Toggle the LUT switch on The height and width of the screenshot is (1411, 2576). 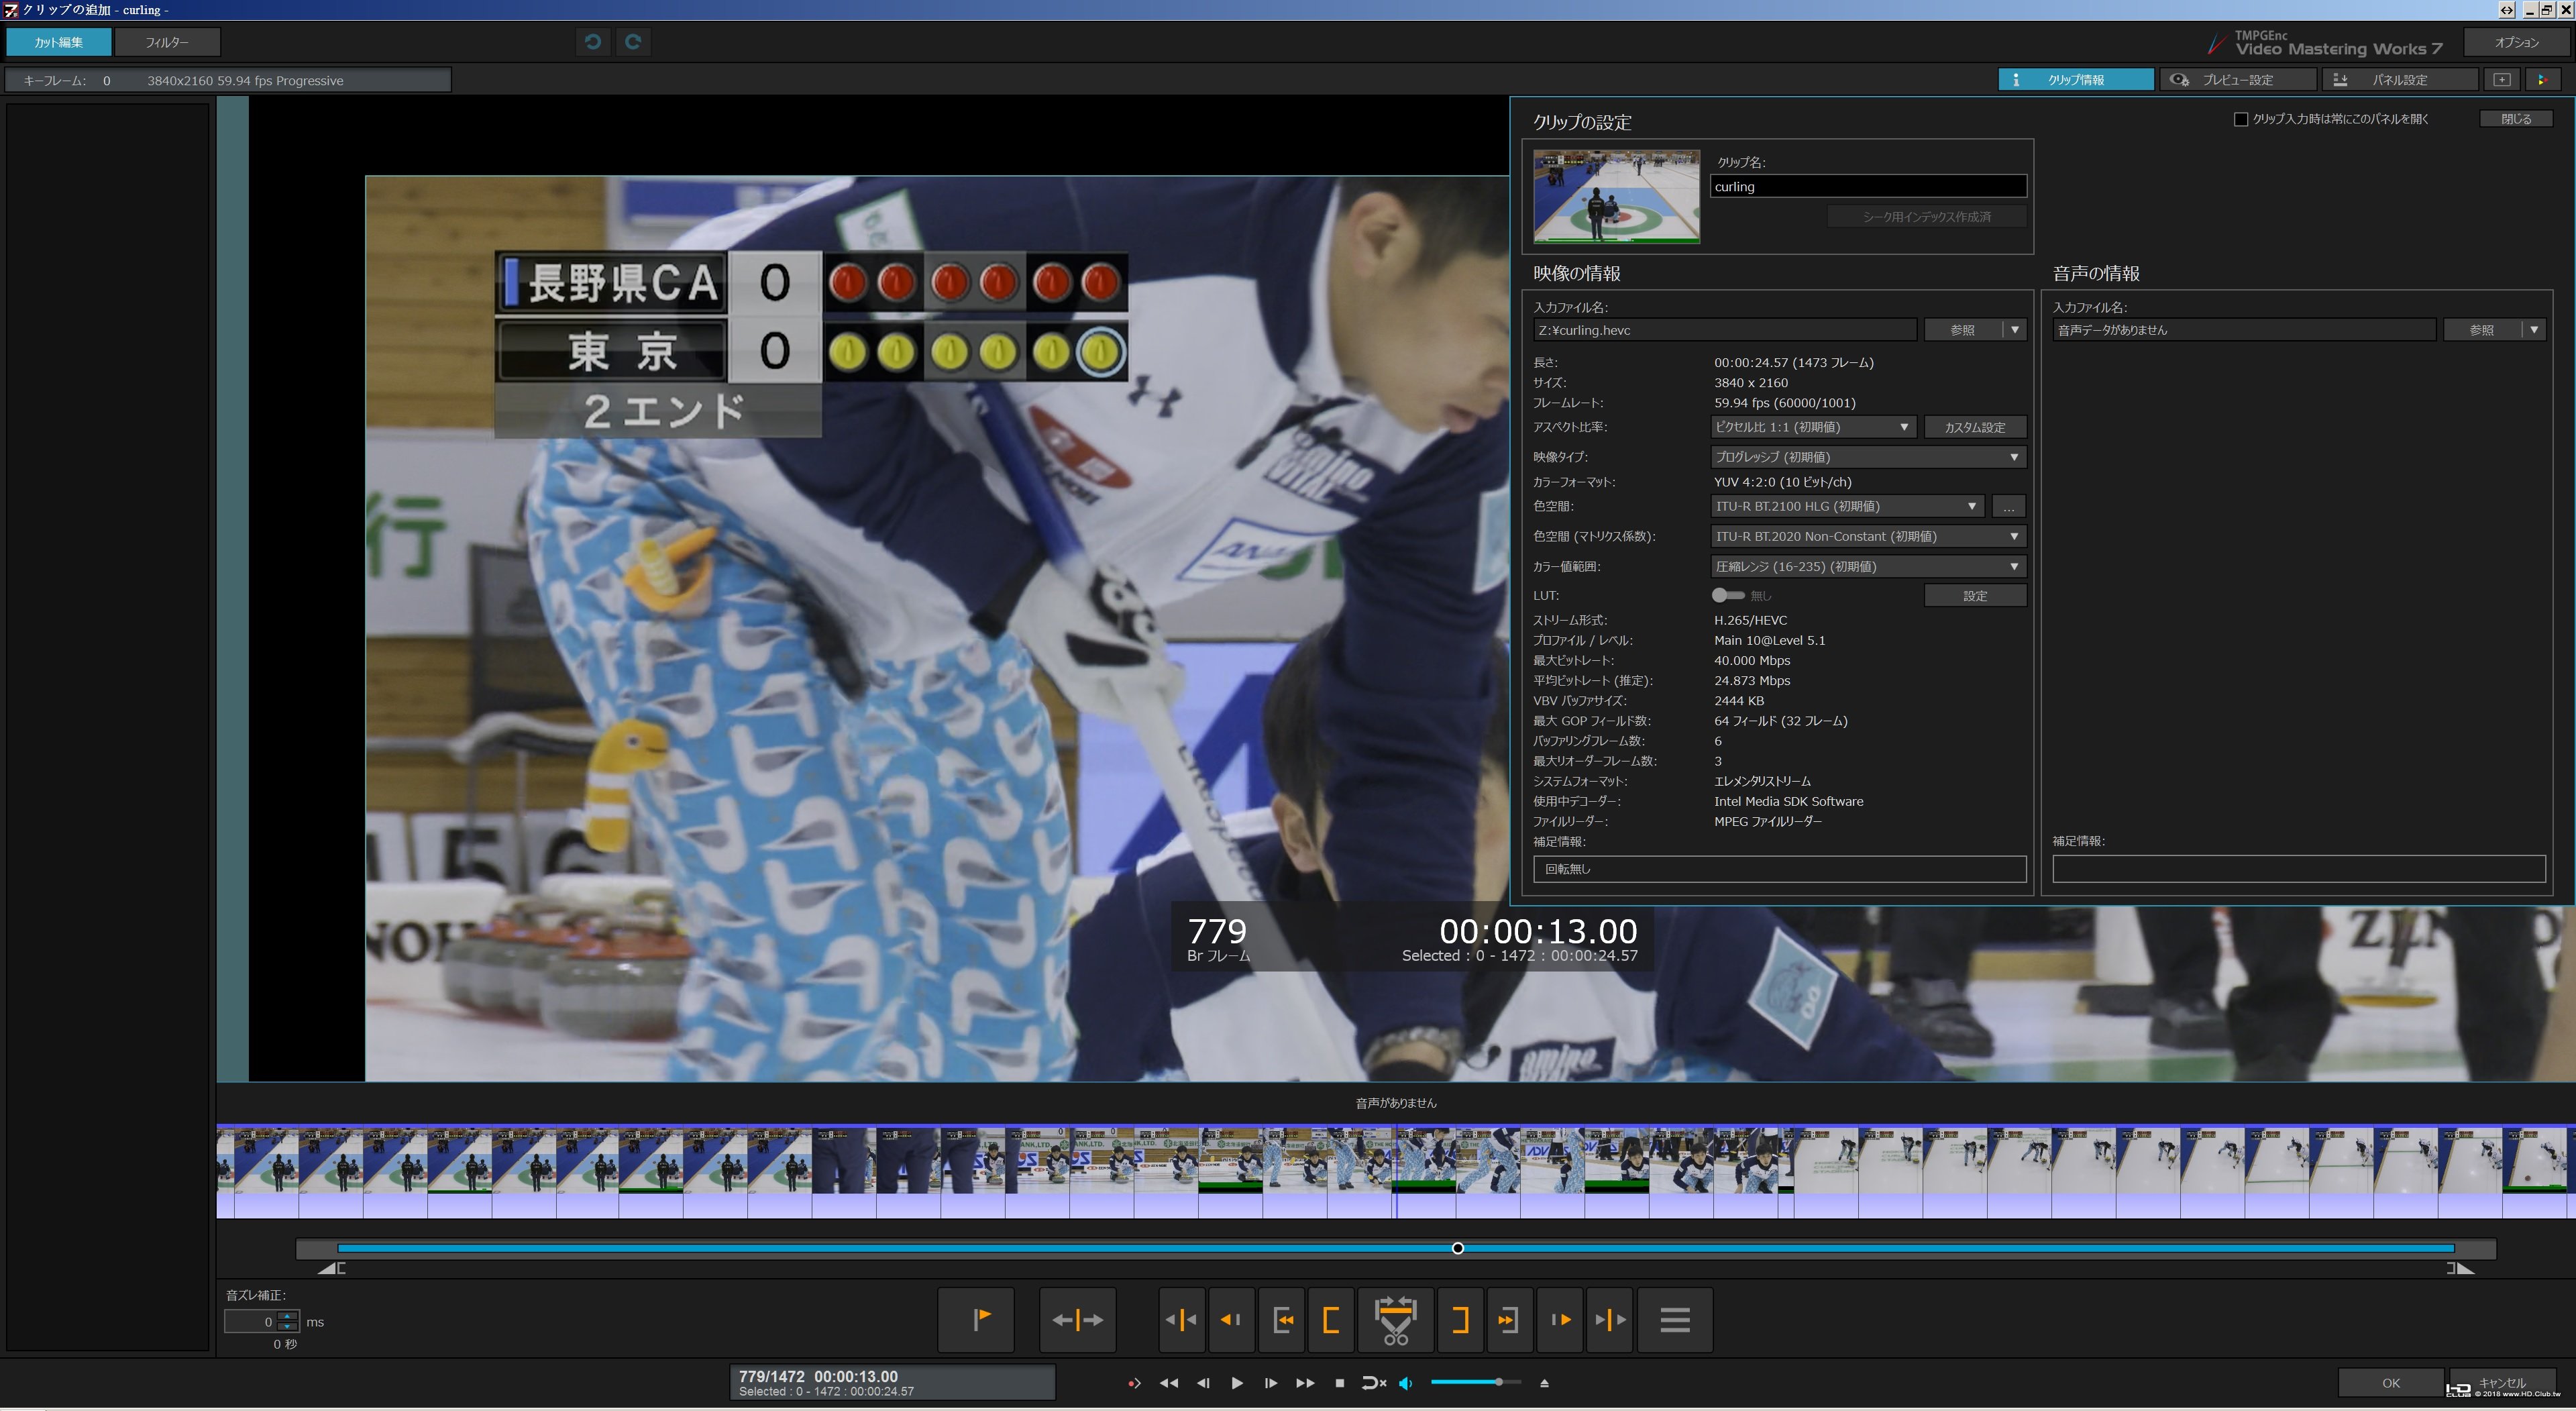click(1727, 595)
